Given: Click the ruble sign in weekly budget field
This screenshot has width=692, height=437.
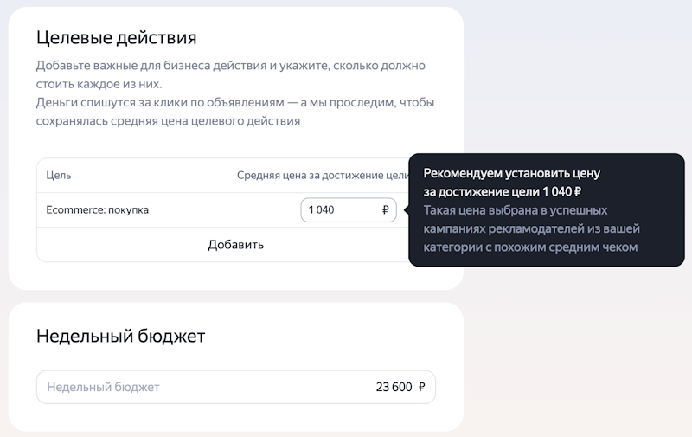Looking at the screenshot, I should click(x=421, y=387).
